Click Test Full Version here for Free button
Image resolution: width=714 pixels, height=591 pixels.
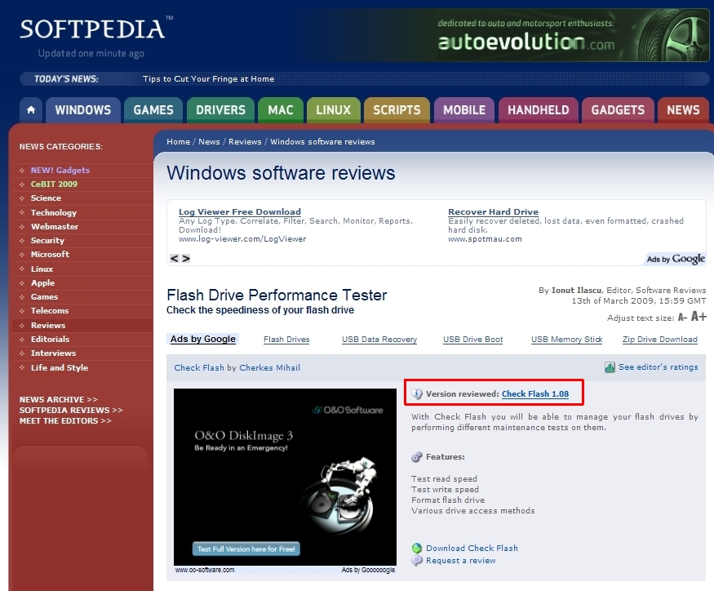coord(246,549)
